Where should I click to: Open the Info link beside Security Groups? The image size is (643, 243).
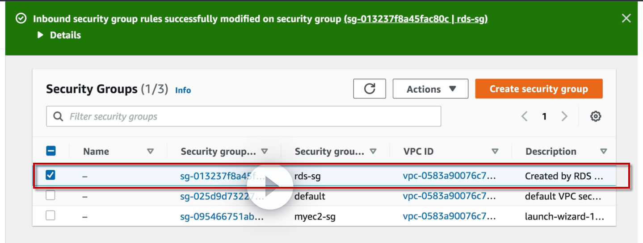183,90
